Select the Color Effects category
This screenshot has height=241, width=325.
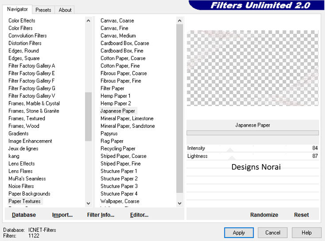pyautogui.click(x=22, y=20)
